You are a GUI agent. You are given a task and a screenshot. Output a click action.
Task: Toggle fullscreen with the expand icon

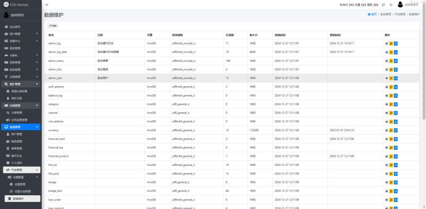[x=391, y=5]
